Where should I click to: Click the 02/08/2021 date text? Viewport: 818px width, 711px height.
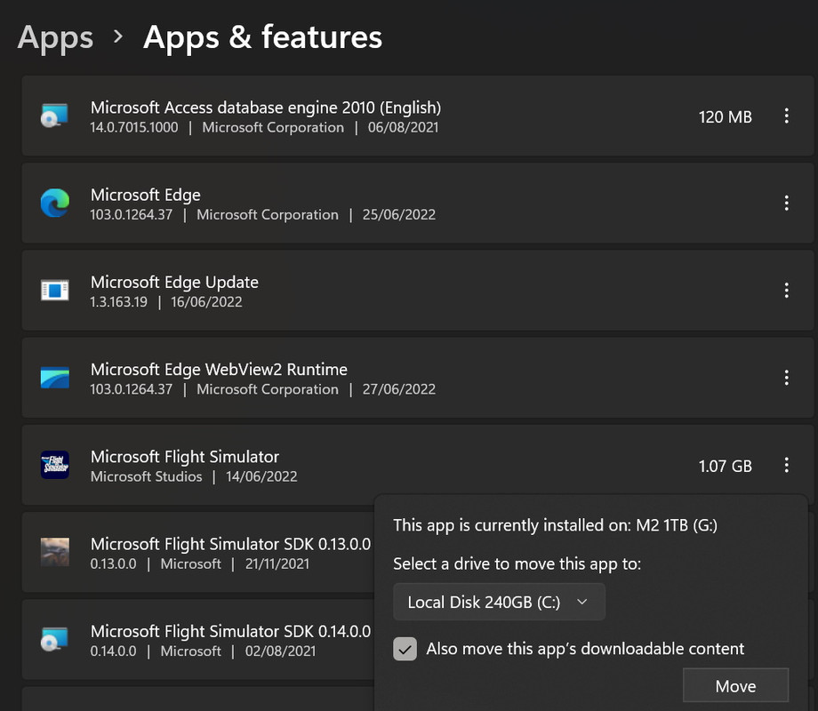(x=280, y=651)
